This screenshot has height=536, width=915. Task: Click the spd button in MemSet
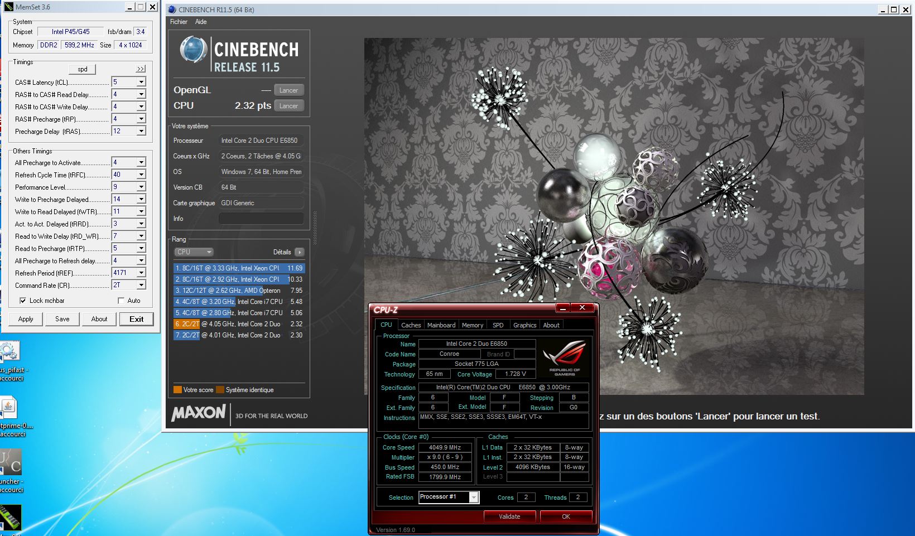pos(83,69)
